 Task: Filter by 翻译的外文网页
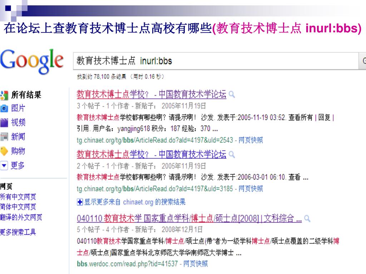pyautogui.click(x=21, y=217)
